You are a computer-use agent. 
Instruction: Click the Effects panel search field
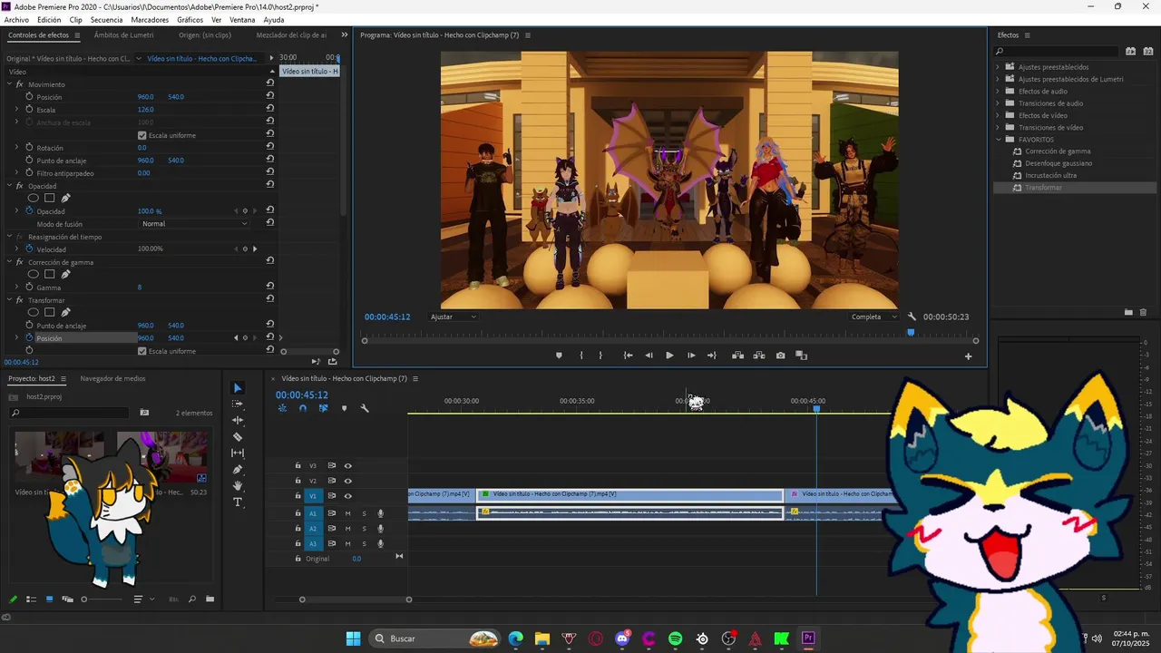pyautogui.click(x=1057, y=51)
